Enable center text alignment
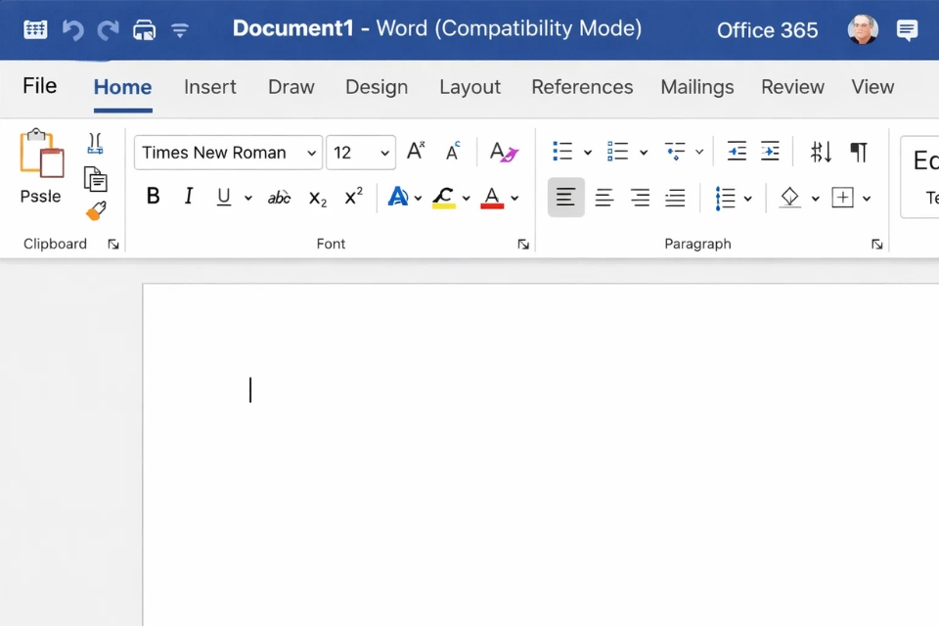This screenshot has height=626, width=939. point(604,197)
